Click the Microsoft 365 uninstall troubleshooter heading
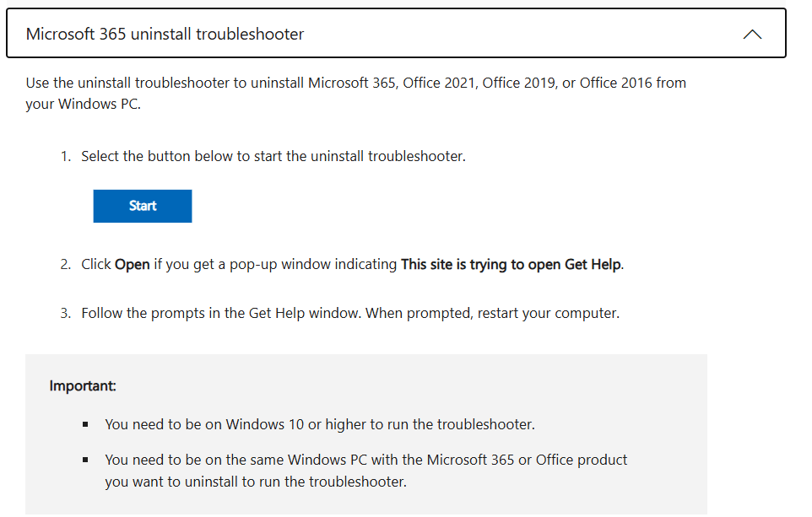Screen dimensions: 812x517 (x=165, y=34)
